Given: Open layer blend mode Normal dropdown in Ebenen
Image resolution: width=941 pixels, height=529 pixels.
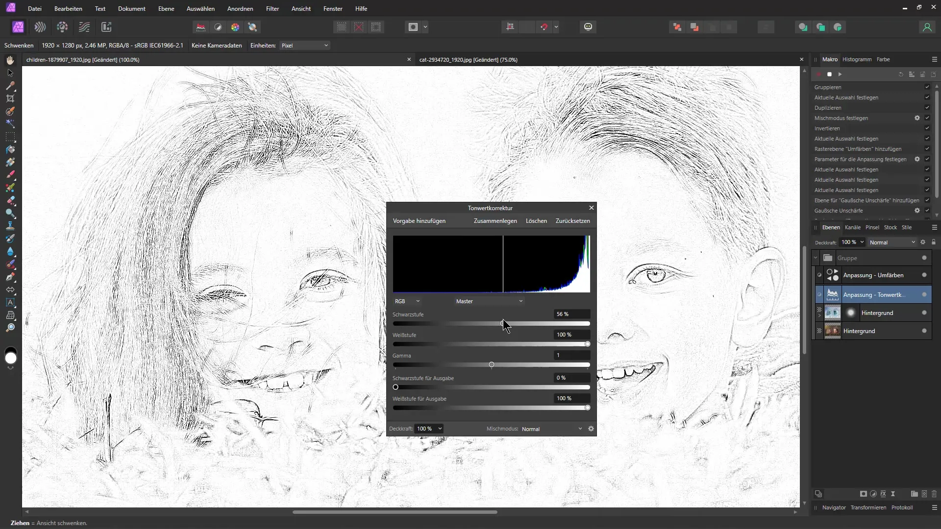Looking at the screenshot, I should click(x=892, y=242).
